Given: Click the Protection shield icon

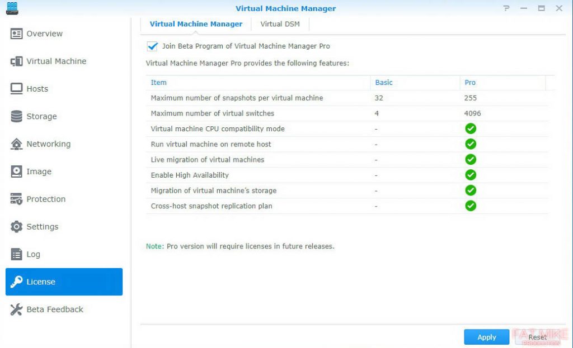Looking at the screenshot, I should (16, 199).
